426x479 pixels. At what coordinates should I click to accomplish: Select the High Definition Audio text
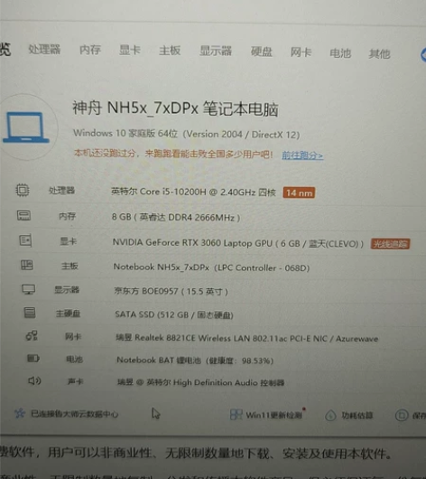[200, 382]
